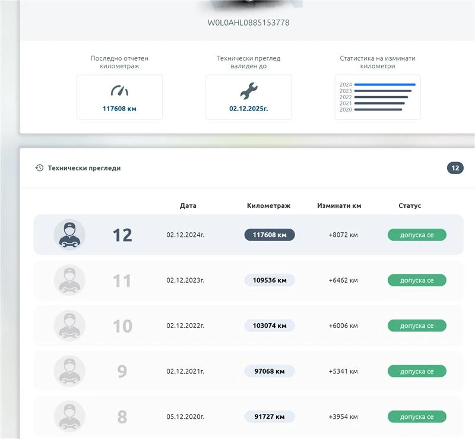Click the VIN number W0L0AHL0885153778
Image resolution: width=475 pixels, height=439 pixels.
click(248, 23)
